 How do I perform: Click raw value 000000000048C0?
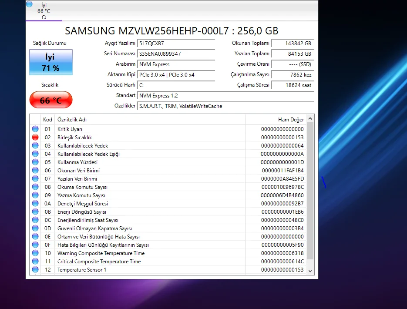click(283, 220)
